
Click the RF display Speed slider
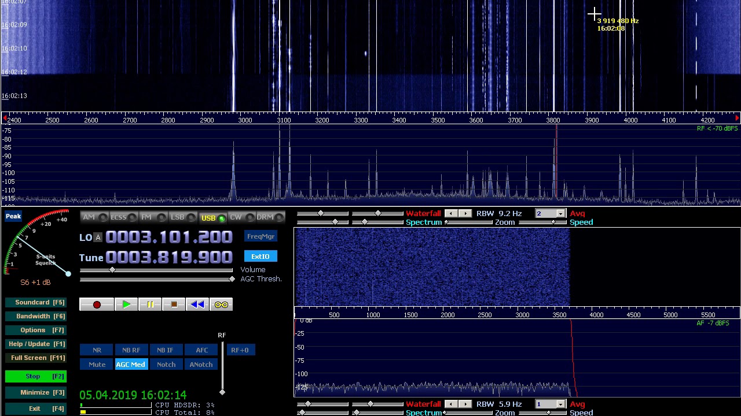pos(543,222)
